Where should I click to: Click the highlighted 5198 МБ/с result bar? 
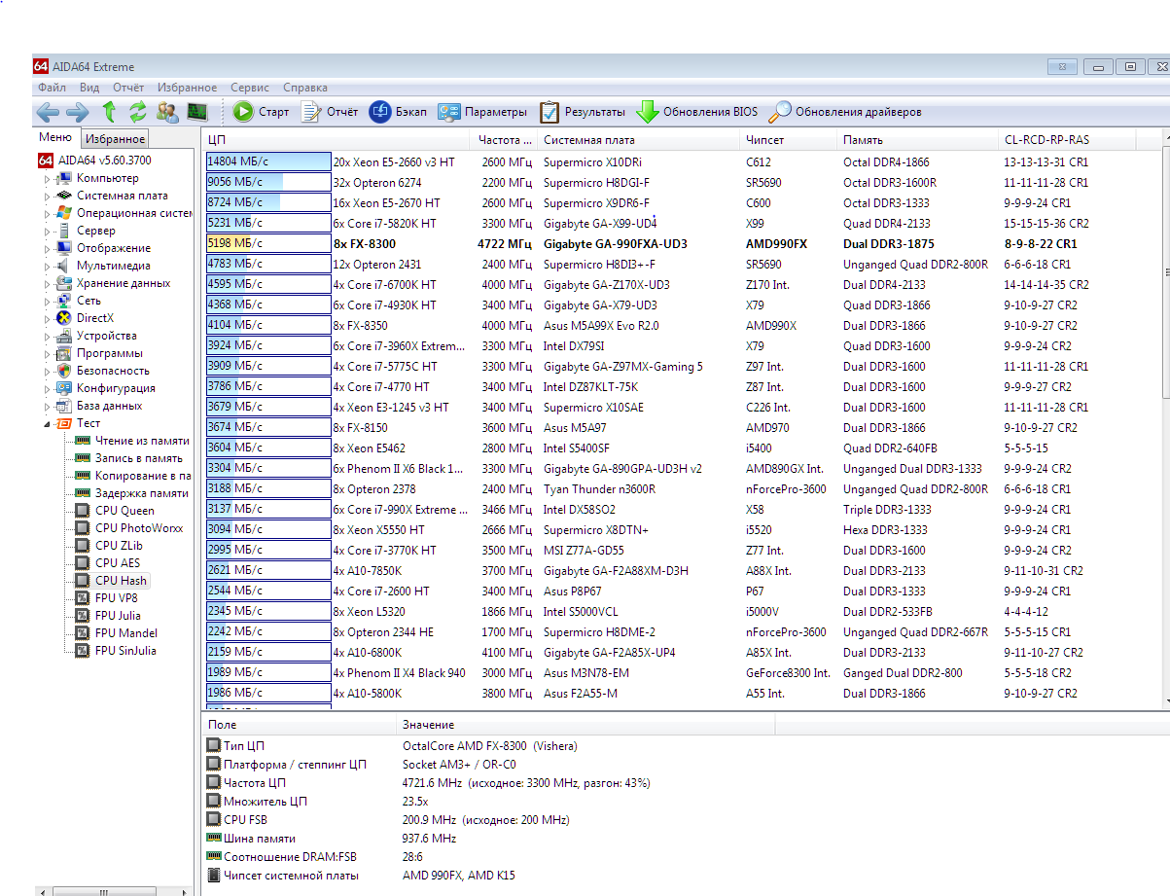[x=268, y=243]
